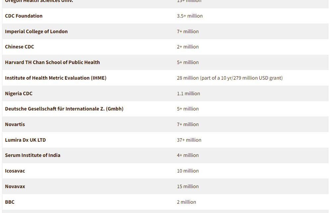Click the 1.1 million amount for Nigeria CDC

(188, 94)
